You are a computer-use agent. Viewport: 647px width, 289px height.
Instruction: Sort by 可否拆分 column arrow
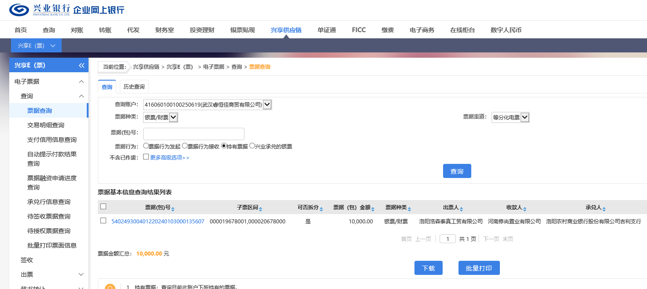[321, 209]
